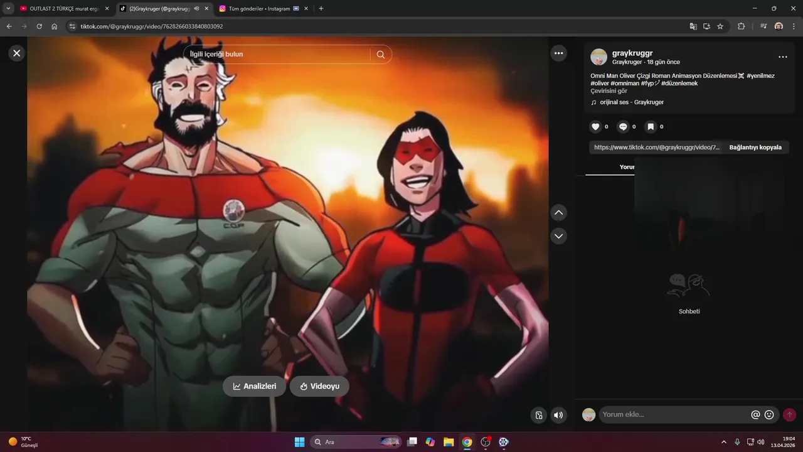The image size is (803, 452).
Task: Open volume control in the system tray
Action: tap(761, 442)
